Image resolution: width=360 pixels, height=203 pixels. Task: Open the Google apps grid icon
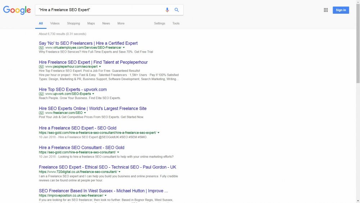[x=326, y=10]
